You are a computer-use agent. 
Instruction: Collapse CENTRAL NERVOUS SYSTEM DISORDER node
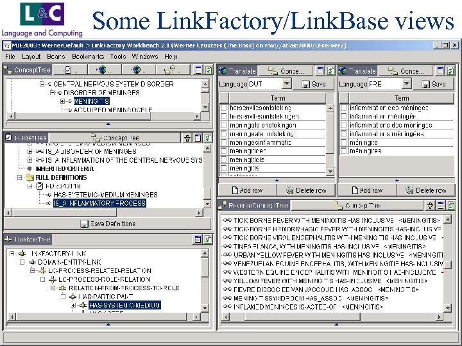(42, 84)
